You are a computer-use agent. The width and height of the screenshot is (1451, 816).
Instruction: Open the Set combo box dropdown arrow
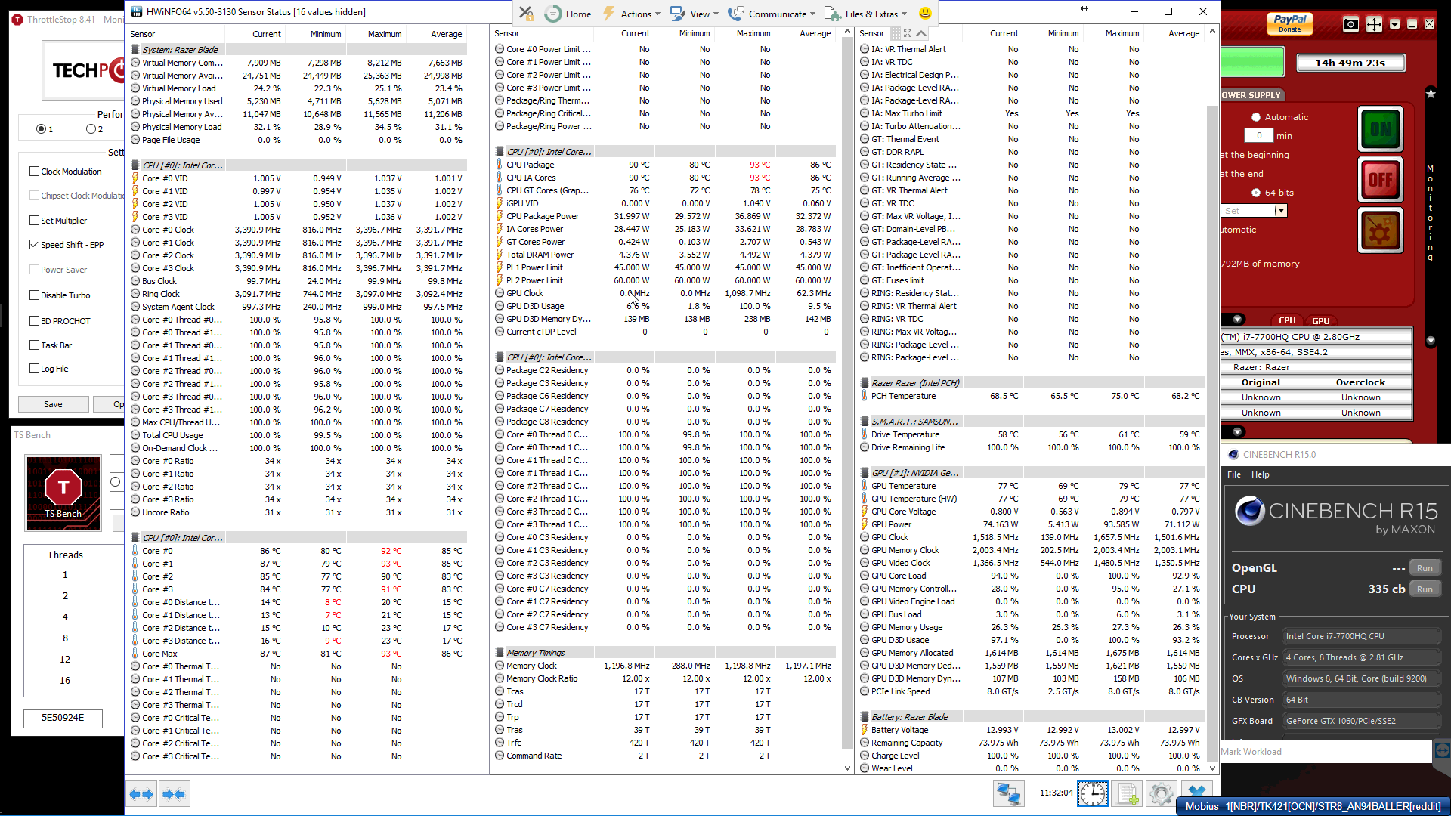[x=1280, y=211]
